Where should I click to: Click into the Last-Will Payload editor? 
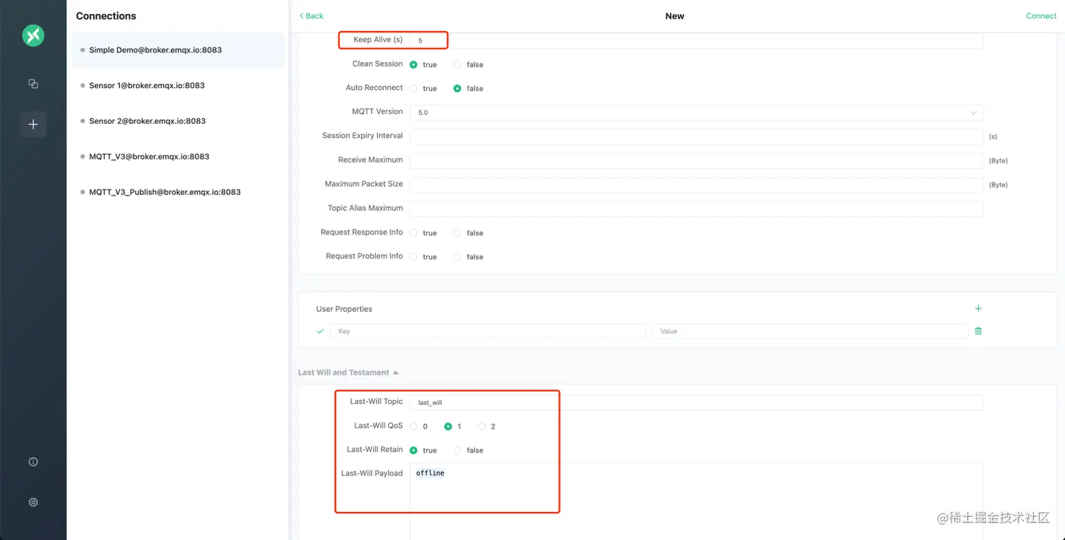click(x=696, y=501)
